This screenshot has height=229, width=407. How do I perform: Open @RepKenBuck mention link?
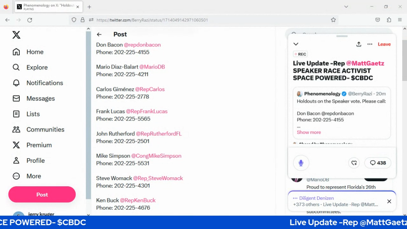(x=138, y=200)
